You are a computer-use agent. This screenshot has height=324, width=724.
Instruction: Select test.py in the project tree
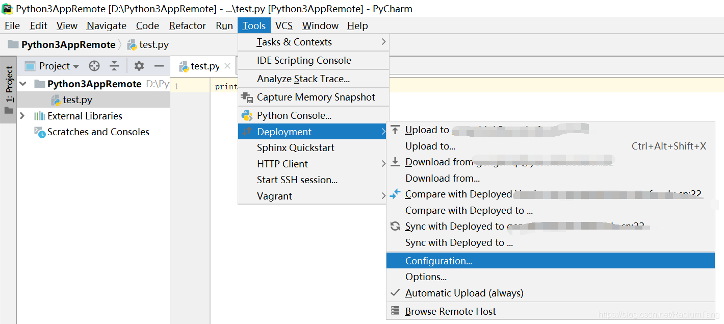pos(77,99)
